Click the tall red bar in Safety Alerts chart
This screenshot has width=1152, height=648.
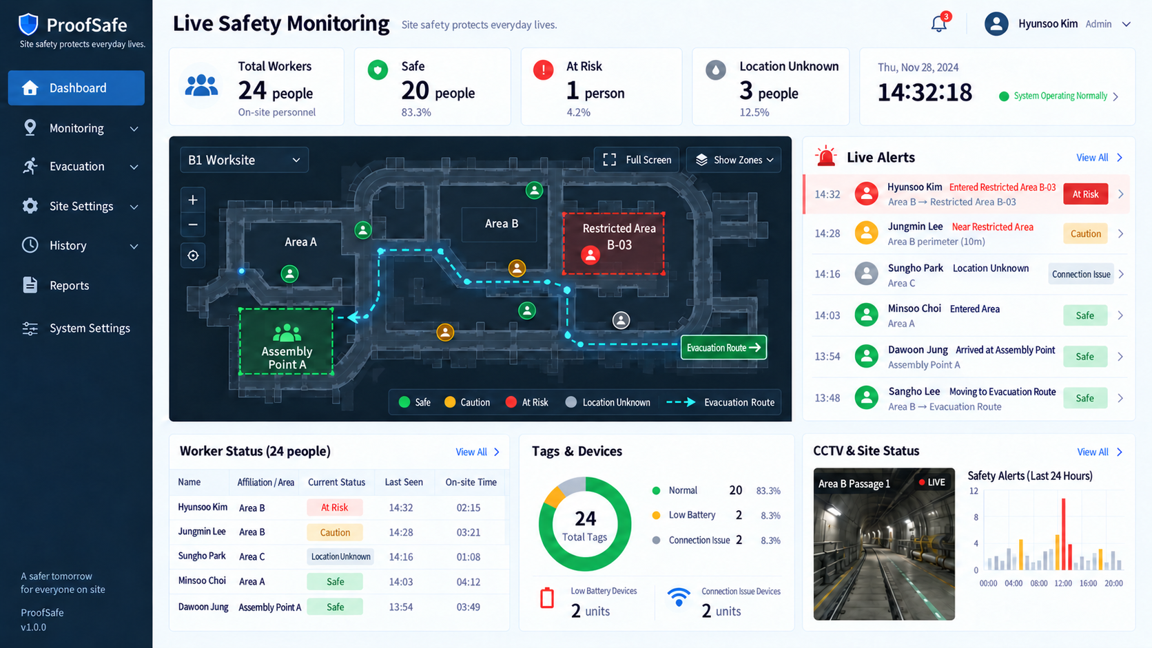tap(1063, 534)
